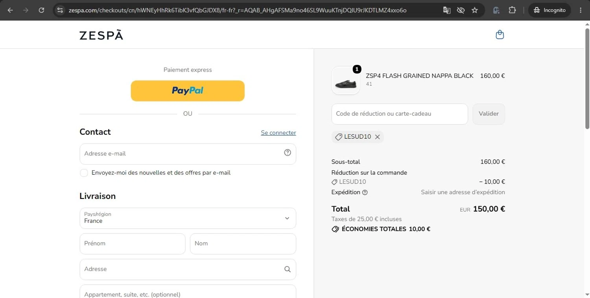Click into the Prénom field

pyautogui.click(x=132, y=244)
